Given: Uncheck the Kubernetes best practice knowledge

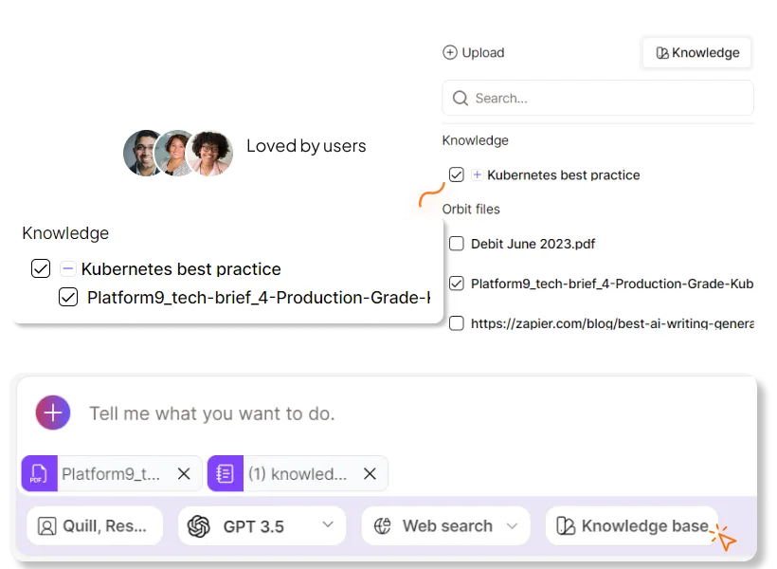Looking at the screenshot, I should pos(457,174).
